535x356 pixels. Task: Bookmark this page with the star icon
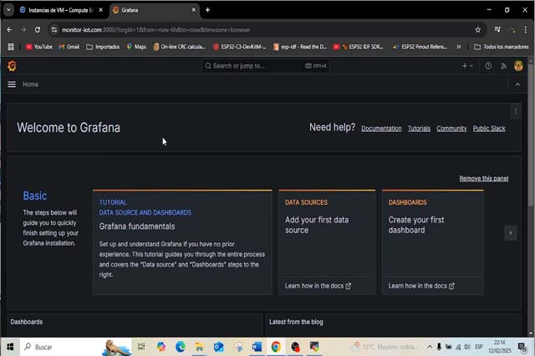(478, 29)
